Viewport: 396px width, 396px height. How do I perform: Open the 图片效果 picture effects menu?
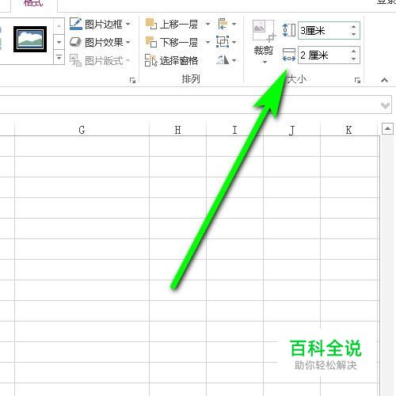coord(100,42)
